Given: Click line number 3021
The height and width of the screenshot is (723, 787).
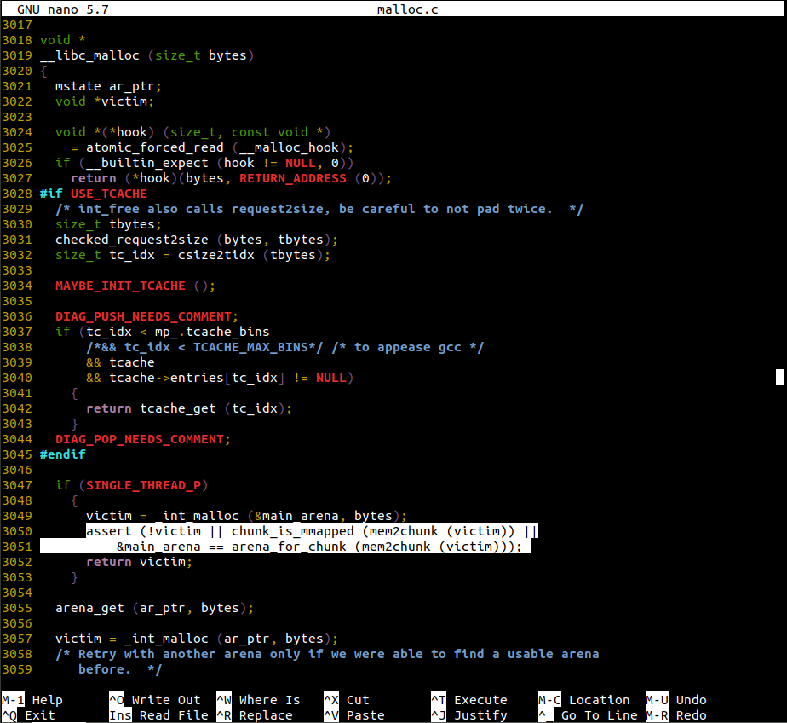Looking at the screenshot, I should click(16, 86).
